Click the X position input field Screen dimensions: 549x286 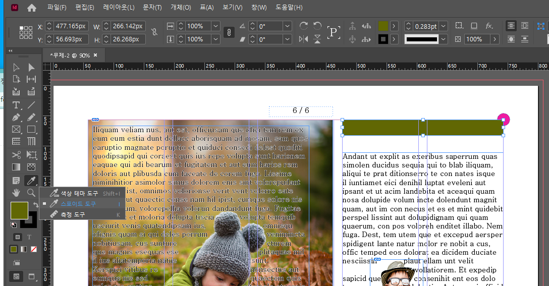point(71,26)
